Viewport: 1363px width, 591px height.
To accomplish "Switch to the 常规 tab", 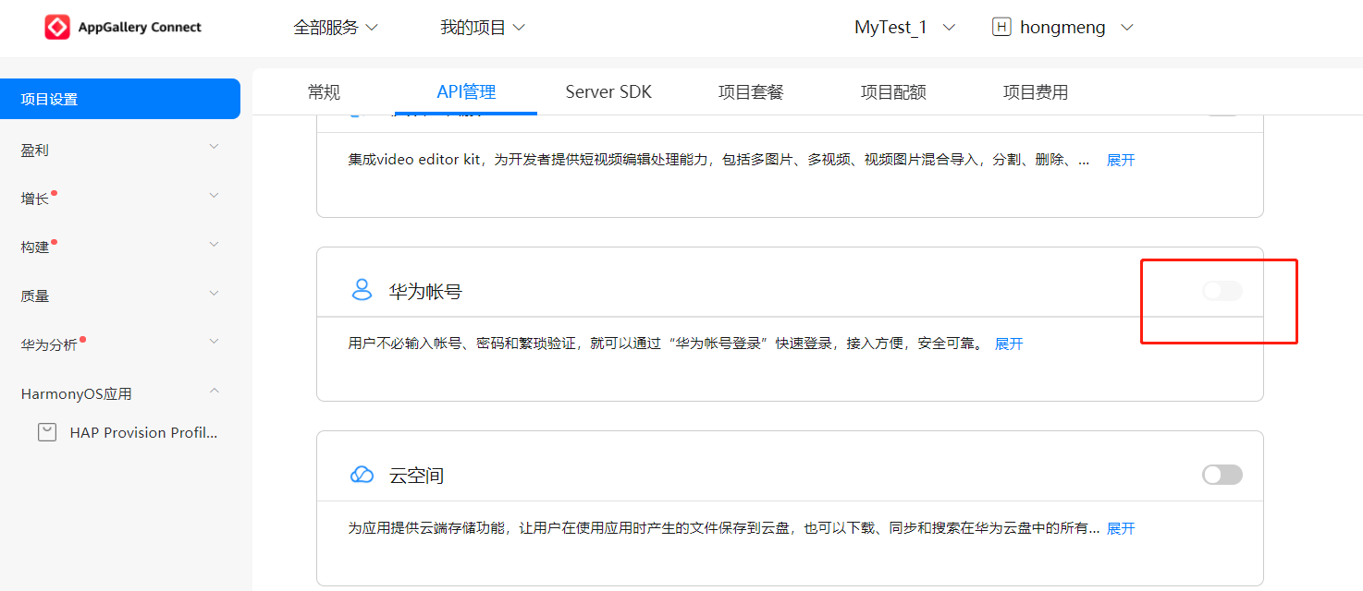I will [324, 92].
